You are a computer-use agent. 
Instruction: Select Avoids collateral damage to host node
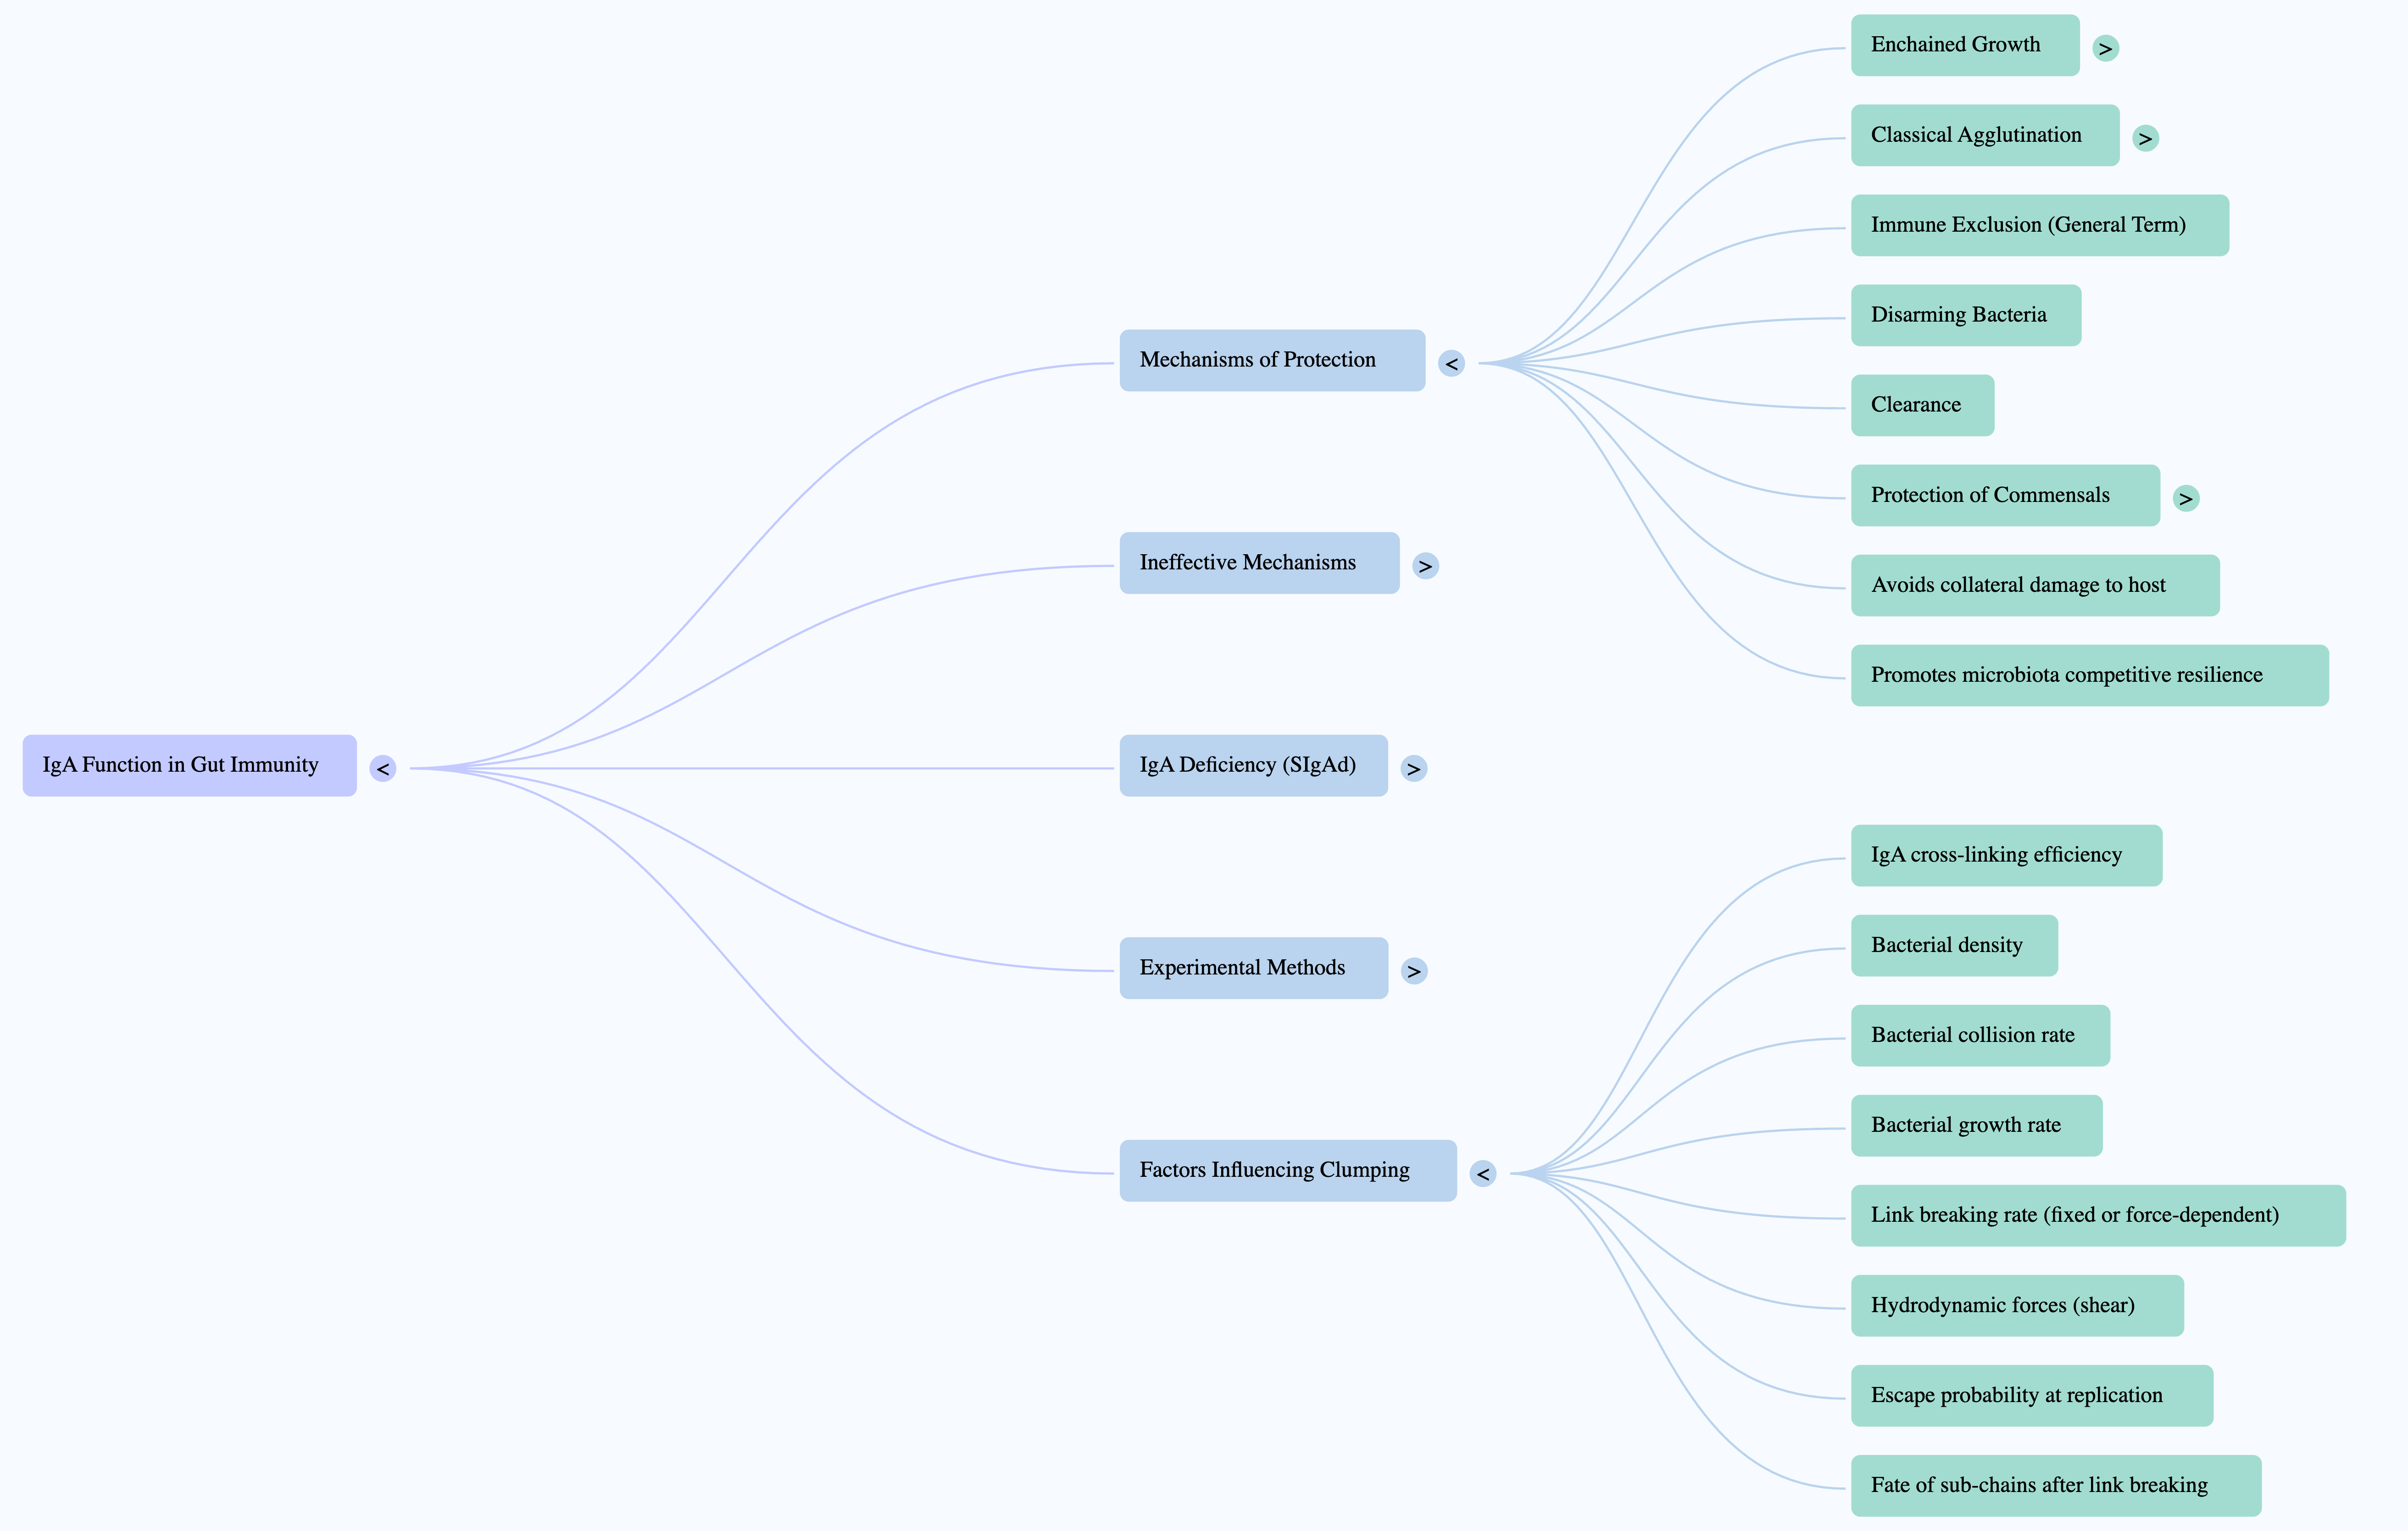click(x=2035, y=586)
